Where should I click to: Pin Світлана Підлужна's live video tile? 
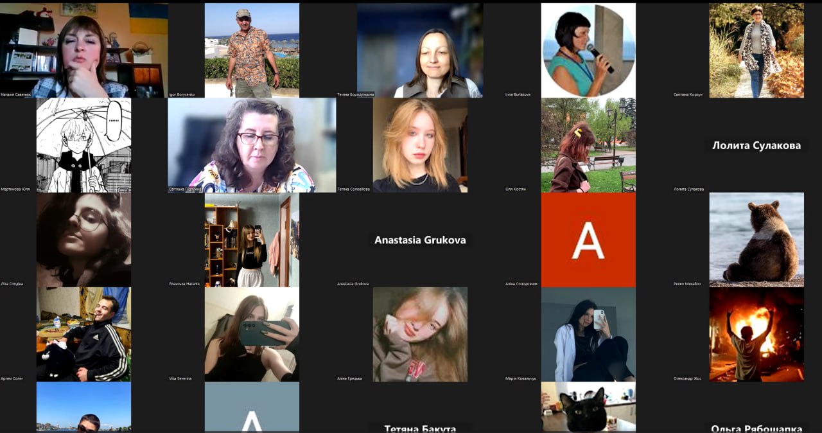point(252,145)
